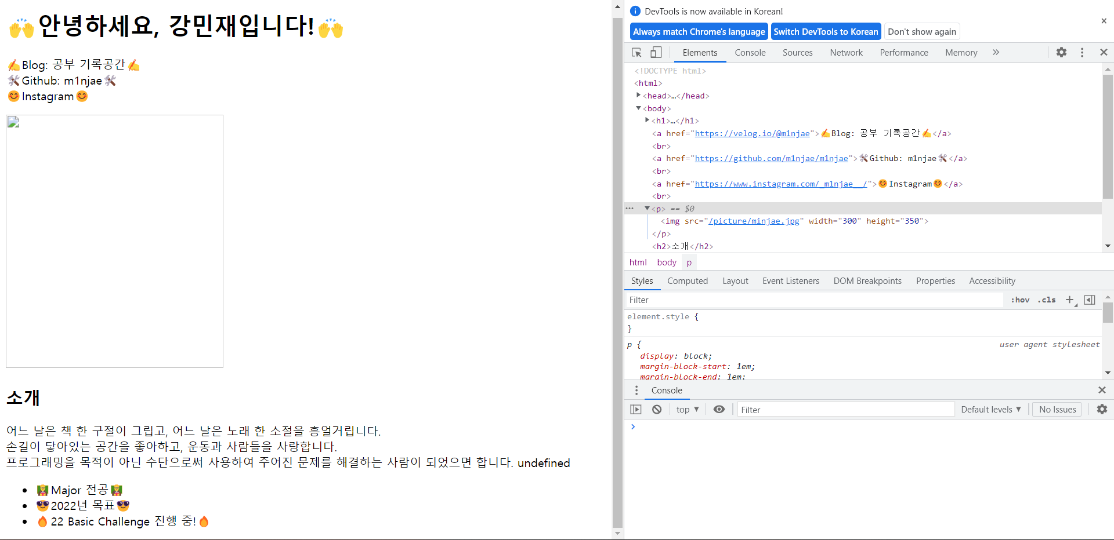Clear the console icon
The height and width of the screenshot is (540, 1114).
pyautogui.click(x=657, y=410)
